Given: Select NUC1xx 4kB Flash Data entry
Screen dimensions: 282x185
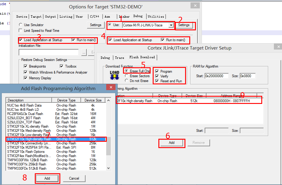Looking at the screenshot, I should [56, 105].
